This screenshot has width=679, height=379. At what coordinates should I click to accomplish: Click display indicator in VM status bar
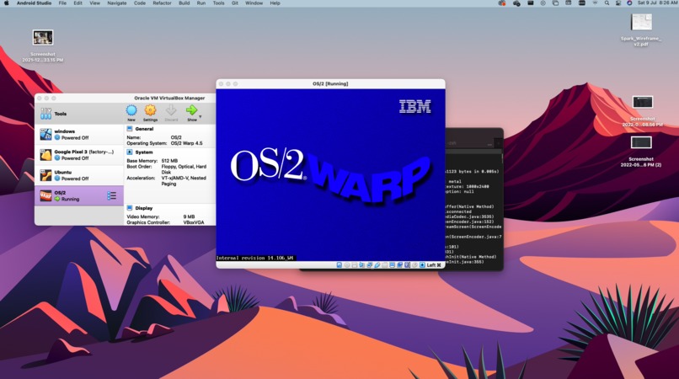(392, 264)
